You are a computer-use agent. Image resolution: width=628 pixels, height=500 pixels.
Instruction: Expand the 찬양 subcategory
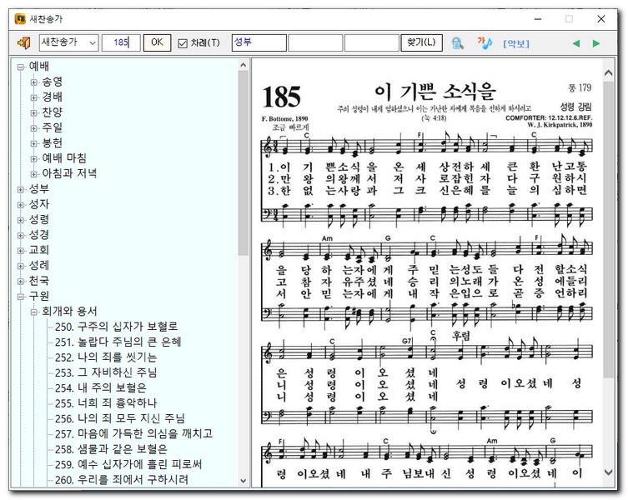34,112
